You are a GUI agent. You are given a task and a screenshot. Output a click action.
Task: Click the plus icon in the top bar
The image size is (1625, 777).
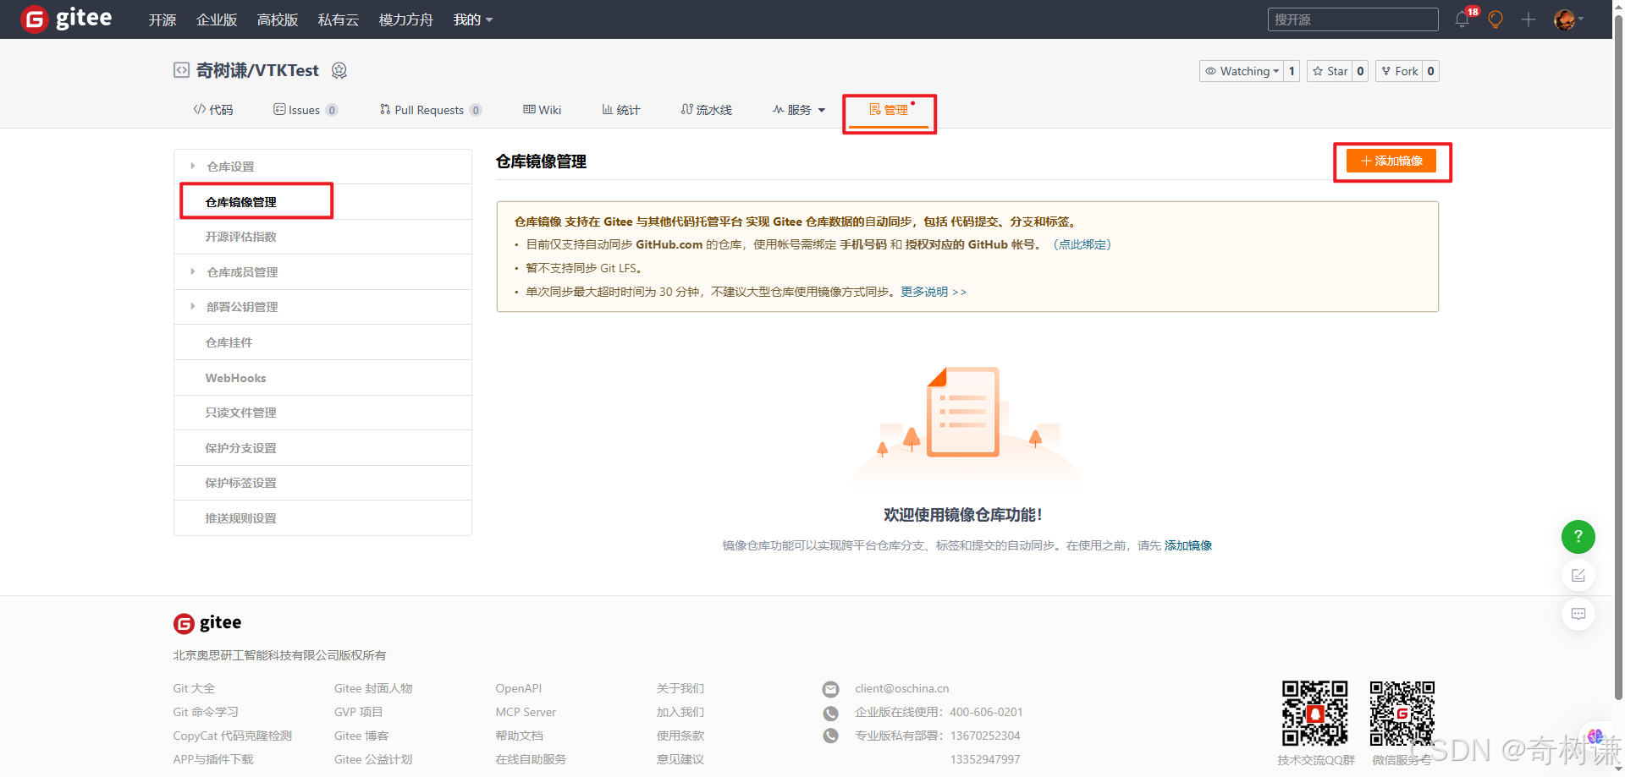click(x=1529, y=19)
